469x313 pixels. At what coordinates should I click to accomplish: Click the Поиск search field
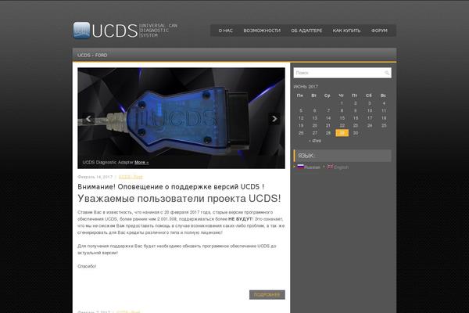click(x=342, y=73)
